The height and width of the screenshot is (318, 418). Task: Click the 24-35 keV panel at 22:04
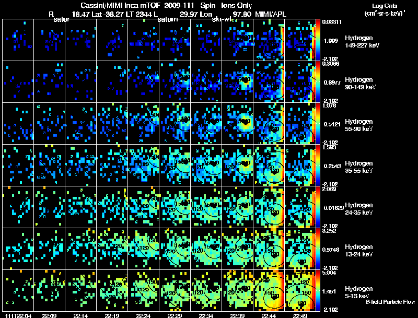18,207
